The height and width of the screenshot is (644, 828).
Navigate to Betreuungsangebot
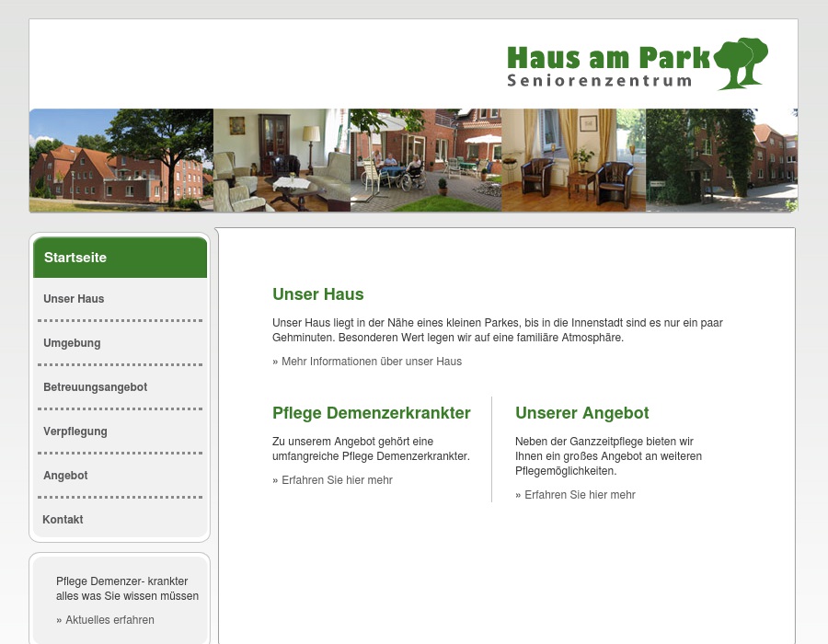[x=95, y=386]
